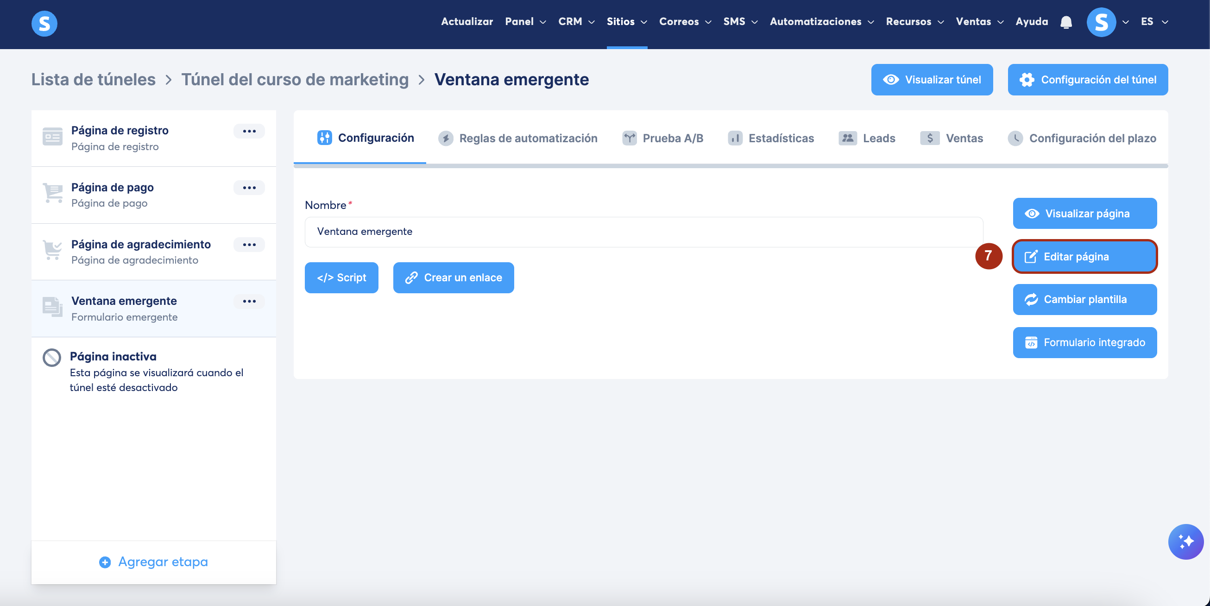Open three-dot menu for Página de pago
The image size is (1210, 606).
(249, 188)
